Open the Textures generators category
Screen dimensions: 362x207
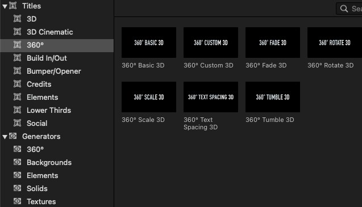pos(41,201)
